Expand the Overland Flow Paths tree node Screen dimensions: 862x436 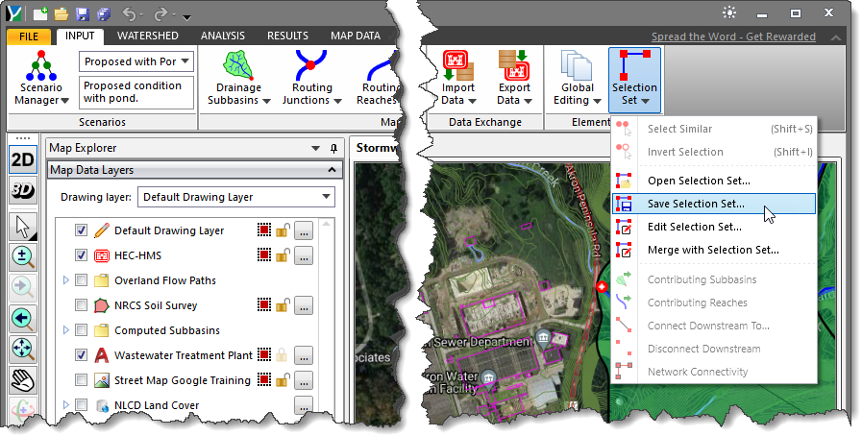tap(66, 280)
